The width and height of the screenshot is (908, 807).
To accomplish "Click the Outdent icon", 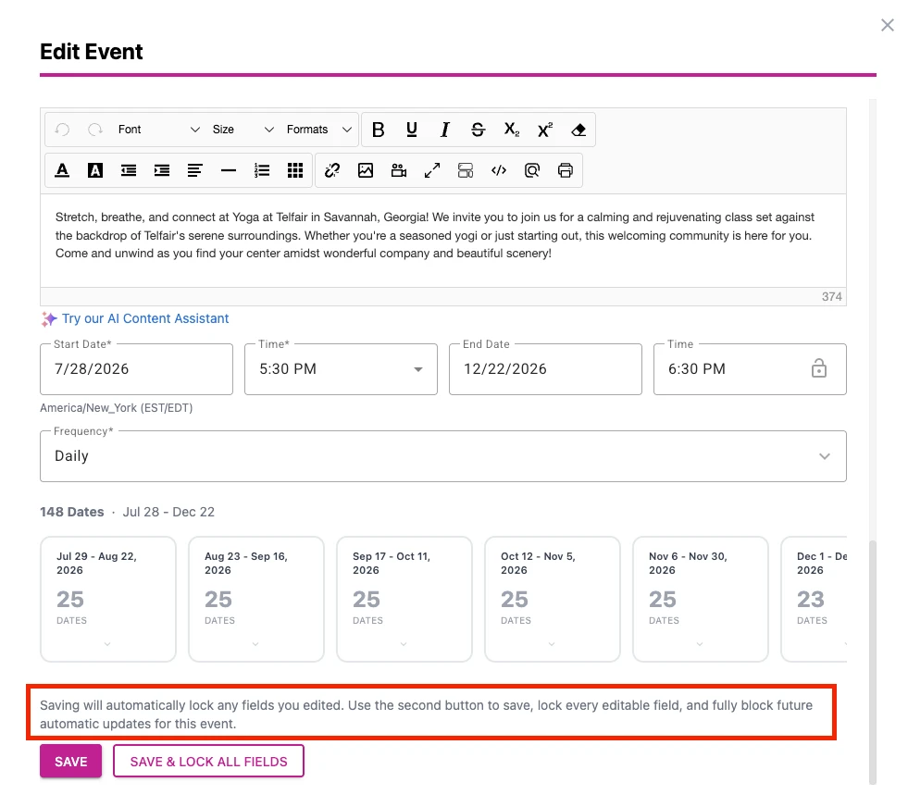I will [x=129, y=171].
